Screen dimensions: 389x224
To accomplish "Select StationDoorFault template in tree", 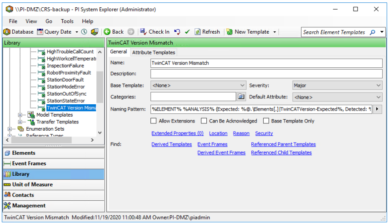I will (x=65, y=80).
